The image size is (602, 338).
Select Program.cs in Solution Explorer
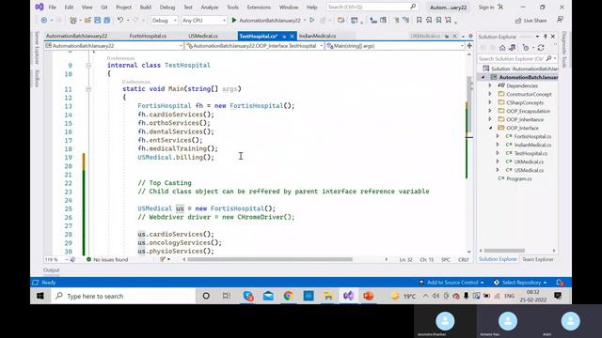tap(518, 178)
